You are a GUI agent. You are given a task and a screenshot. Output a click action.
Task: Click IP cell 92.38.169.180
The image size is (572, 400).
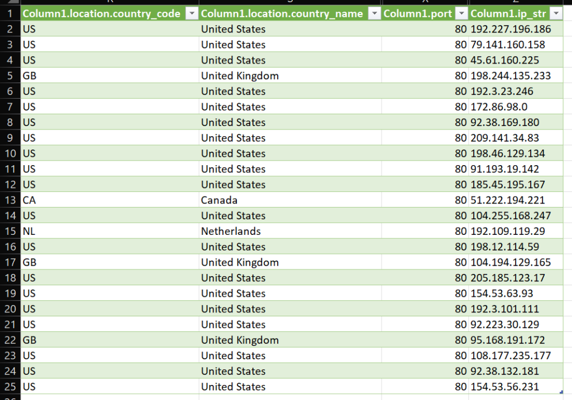[x=516, y=122]
